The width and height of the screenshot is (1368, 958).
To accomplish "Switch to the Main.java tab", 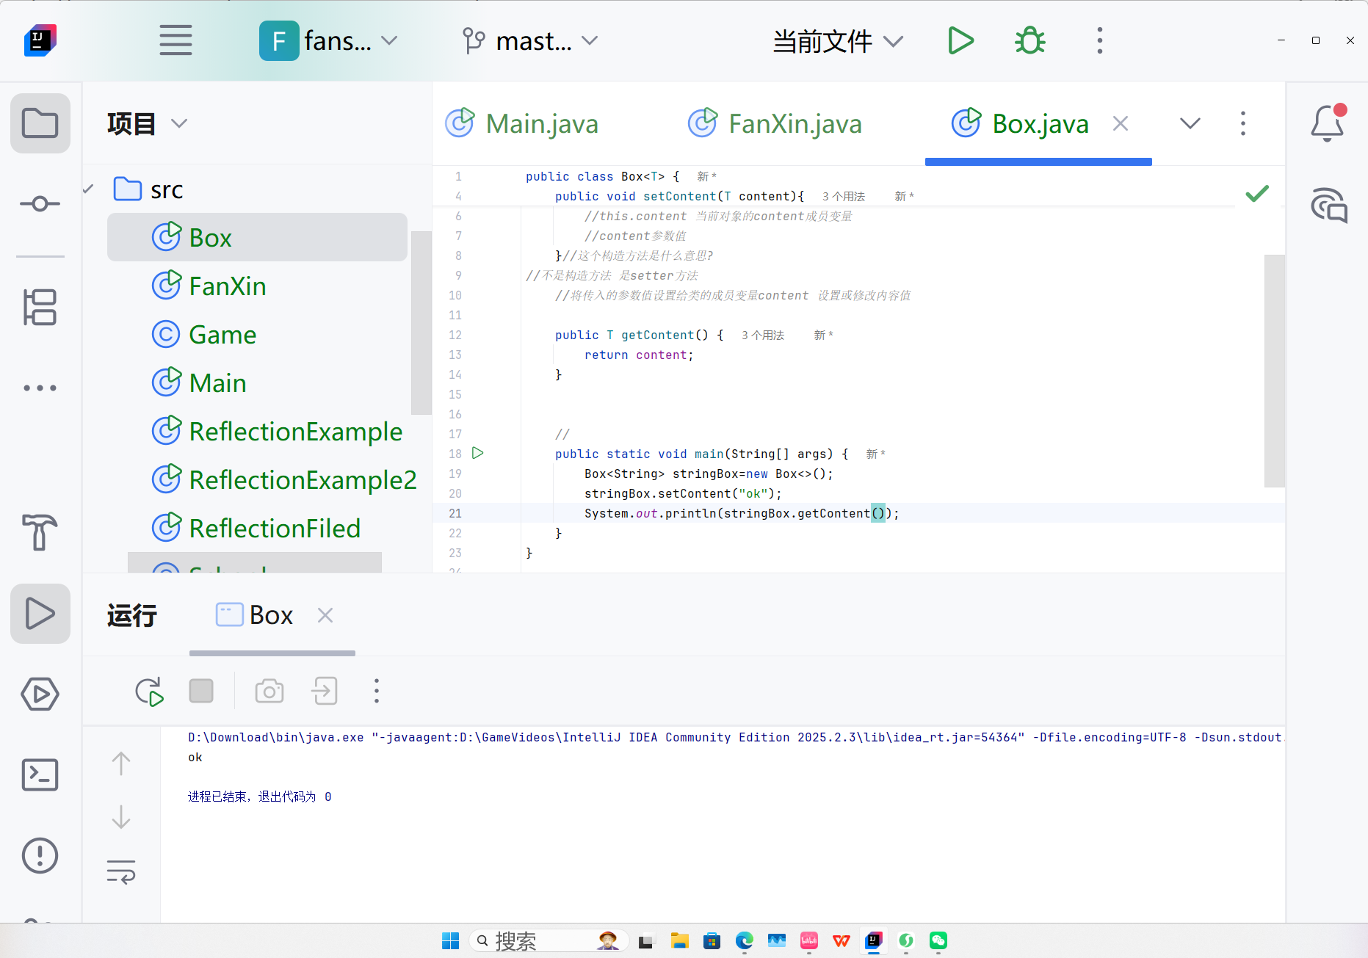I will click(523, 123).
